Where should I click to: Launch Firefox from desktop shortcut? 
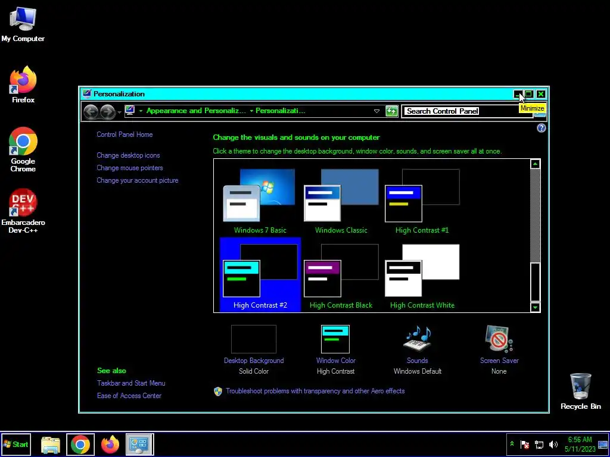click(x=23, y=84)
